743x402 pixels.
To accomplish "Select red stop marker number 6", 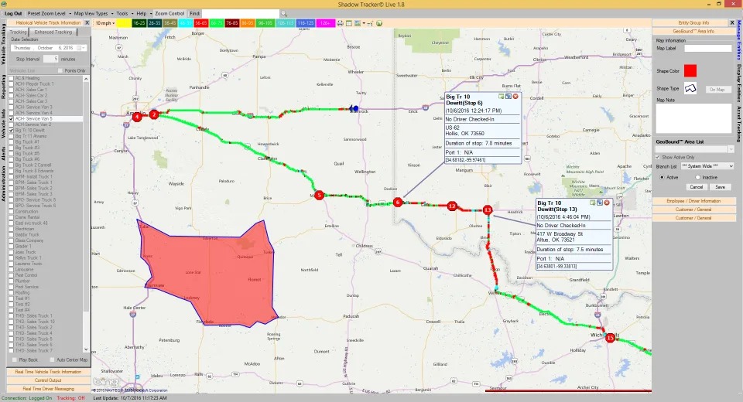I will 398,203.
